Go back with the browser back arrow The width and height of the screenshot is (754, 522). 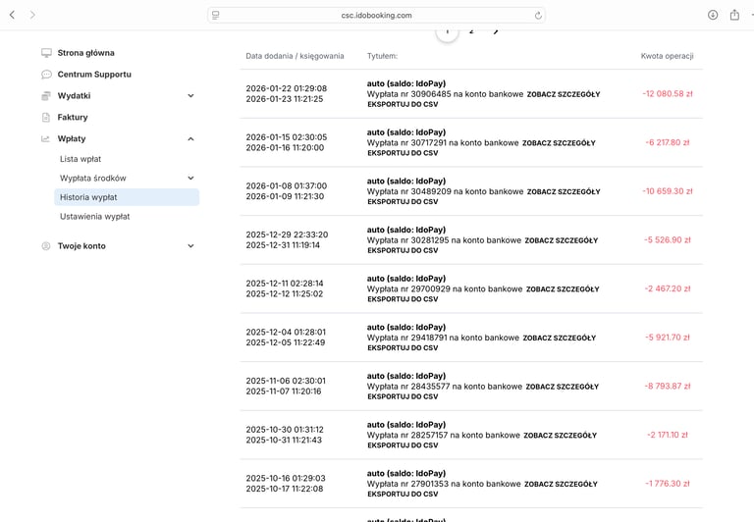point(13,15)
